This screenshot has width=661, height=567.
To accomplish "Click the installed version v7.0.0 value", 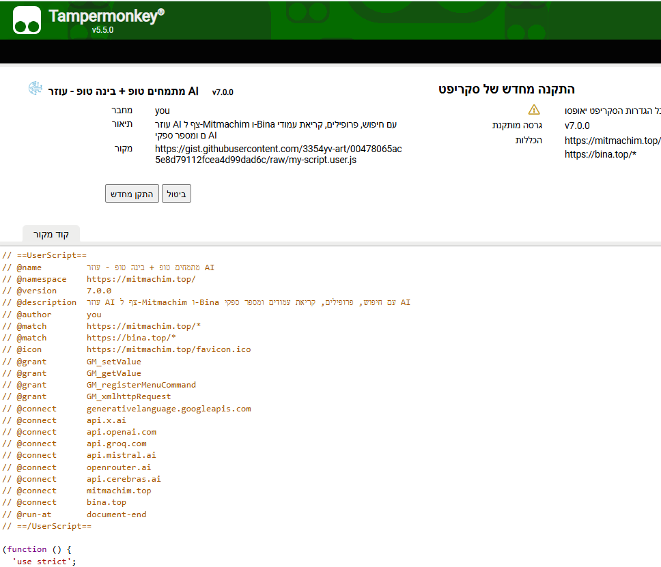I will tap(577, 126).
